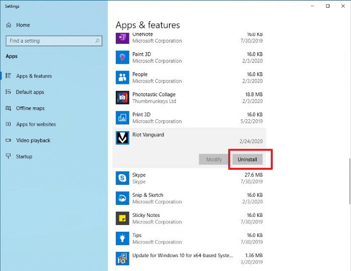The width and height of the screenshot is (351, 271).
Task: Click the grayed-out Modify button
Action: pos(214,159)
